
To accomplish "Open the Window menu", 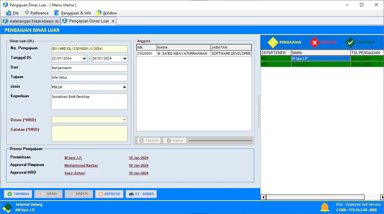I will click(x=106, y=13).
